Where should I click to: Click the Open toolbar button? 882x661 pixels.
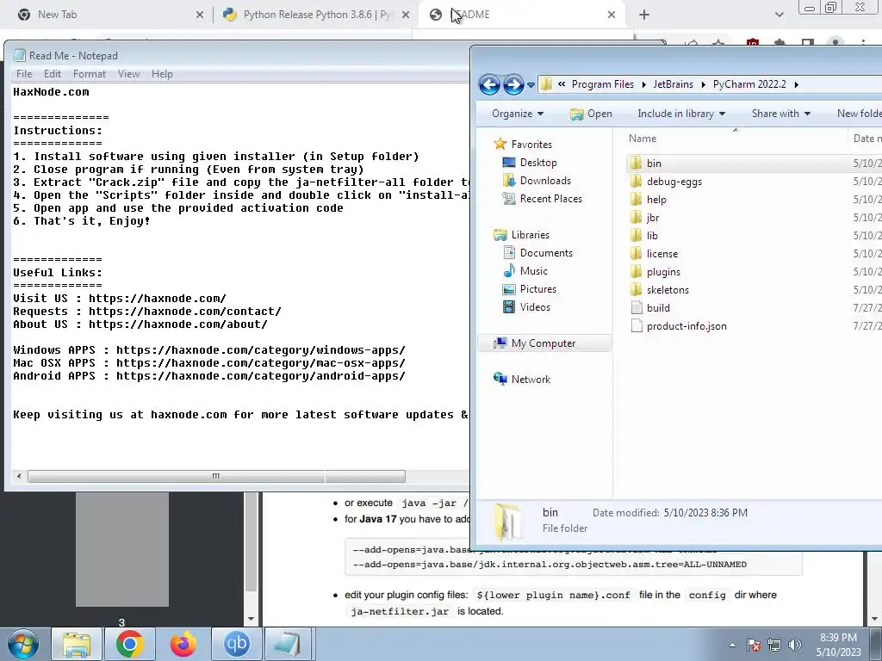tap(591, 114)
